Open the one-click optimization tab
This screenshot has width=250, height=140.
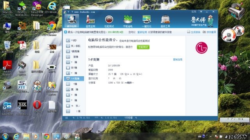click(146, 21)
